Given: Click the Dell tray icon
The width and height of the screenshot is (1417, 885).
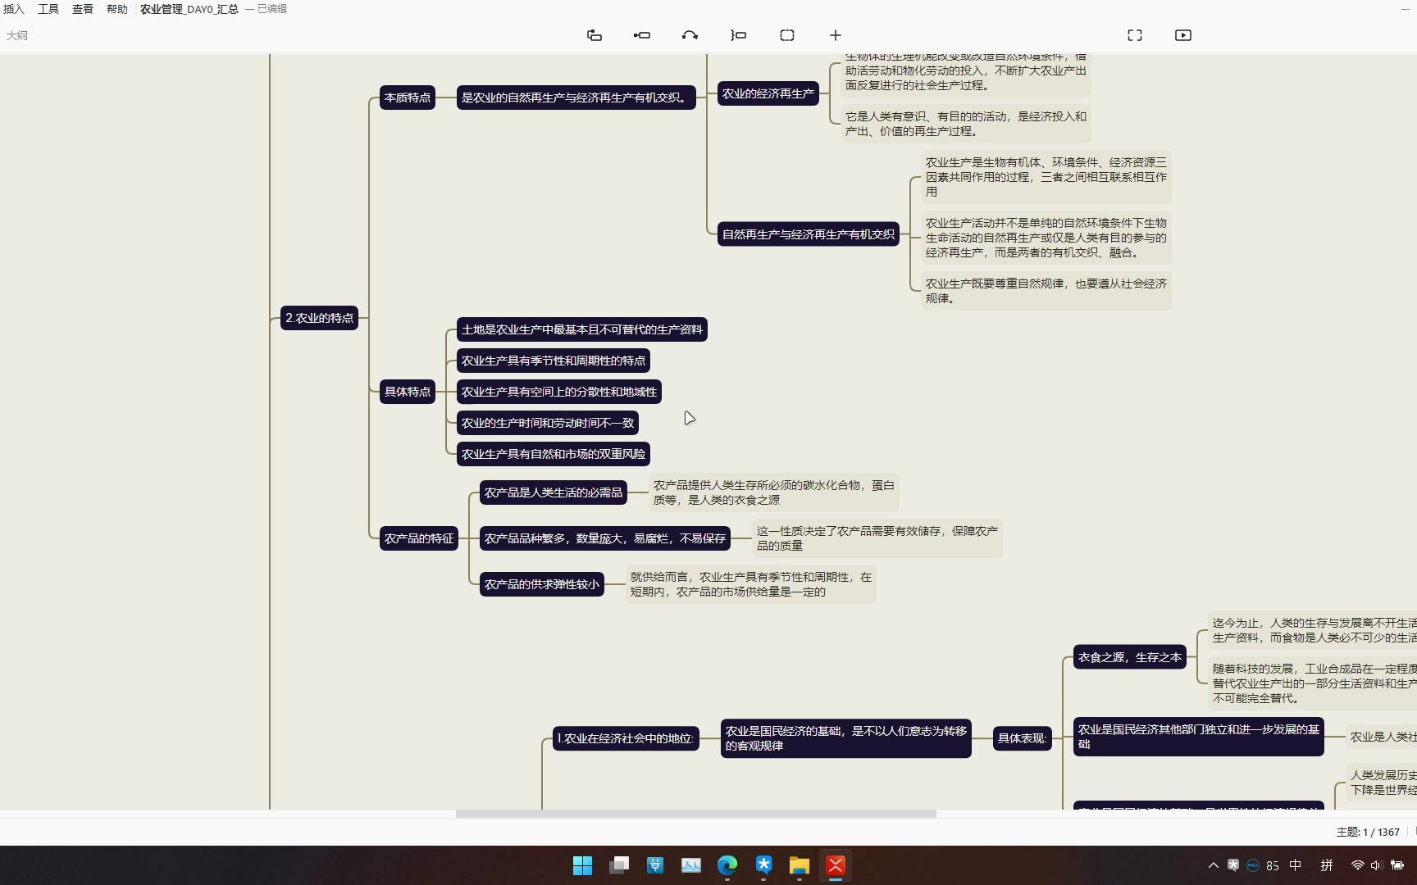Looking at the screenshot, I should tap(1253, 865).
